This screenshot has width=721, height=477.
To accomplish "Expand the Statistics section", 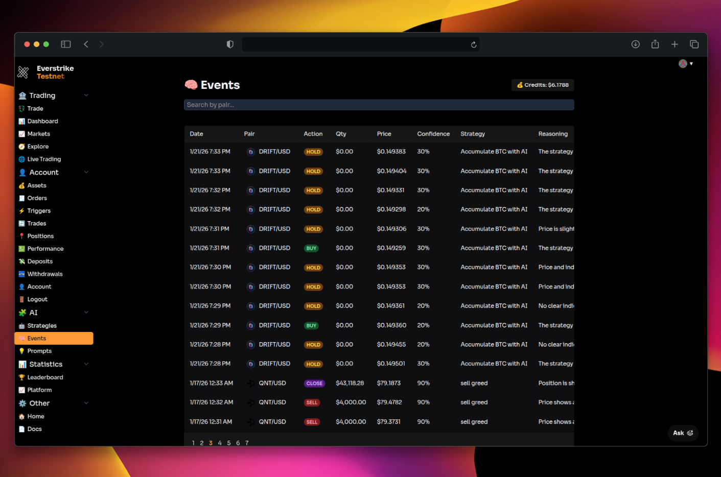I will pos(86,364).
